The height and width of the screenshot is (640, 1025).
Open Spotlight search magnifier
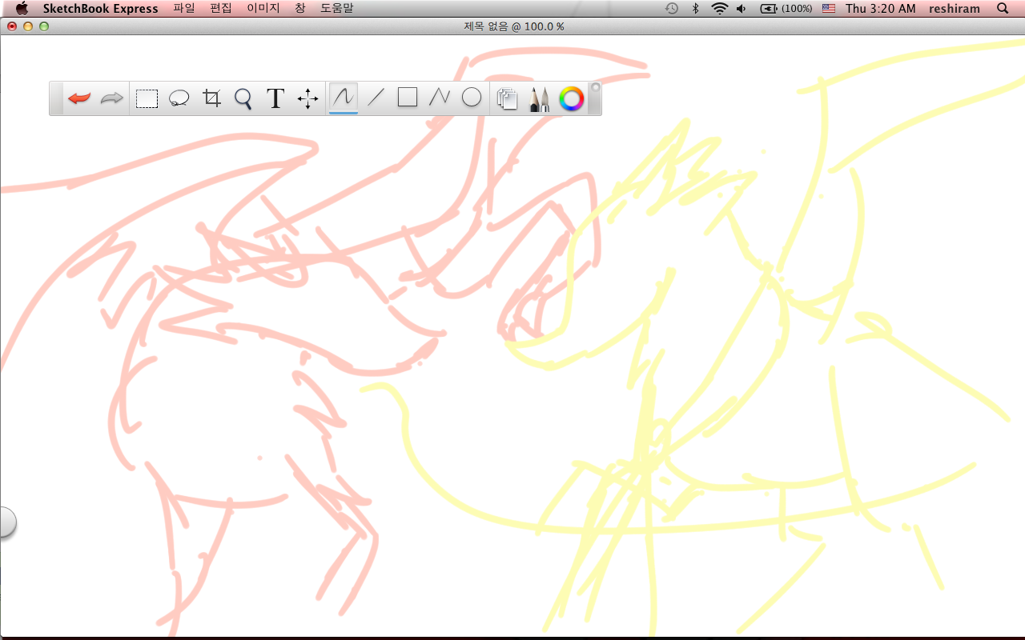tap(1003, 8)
